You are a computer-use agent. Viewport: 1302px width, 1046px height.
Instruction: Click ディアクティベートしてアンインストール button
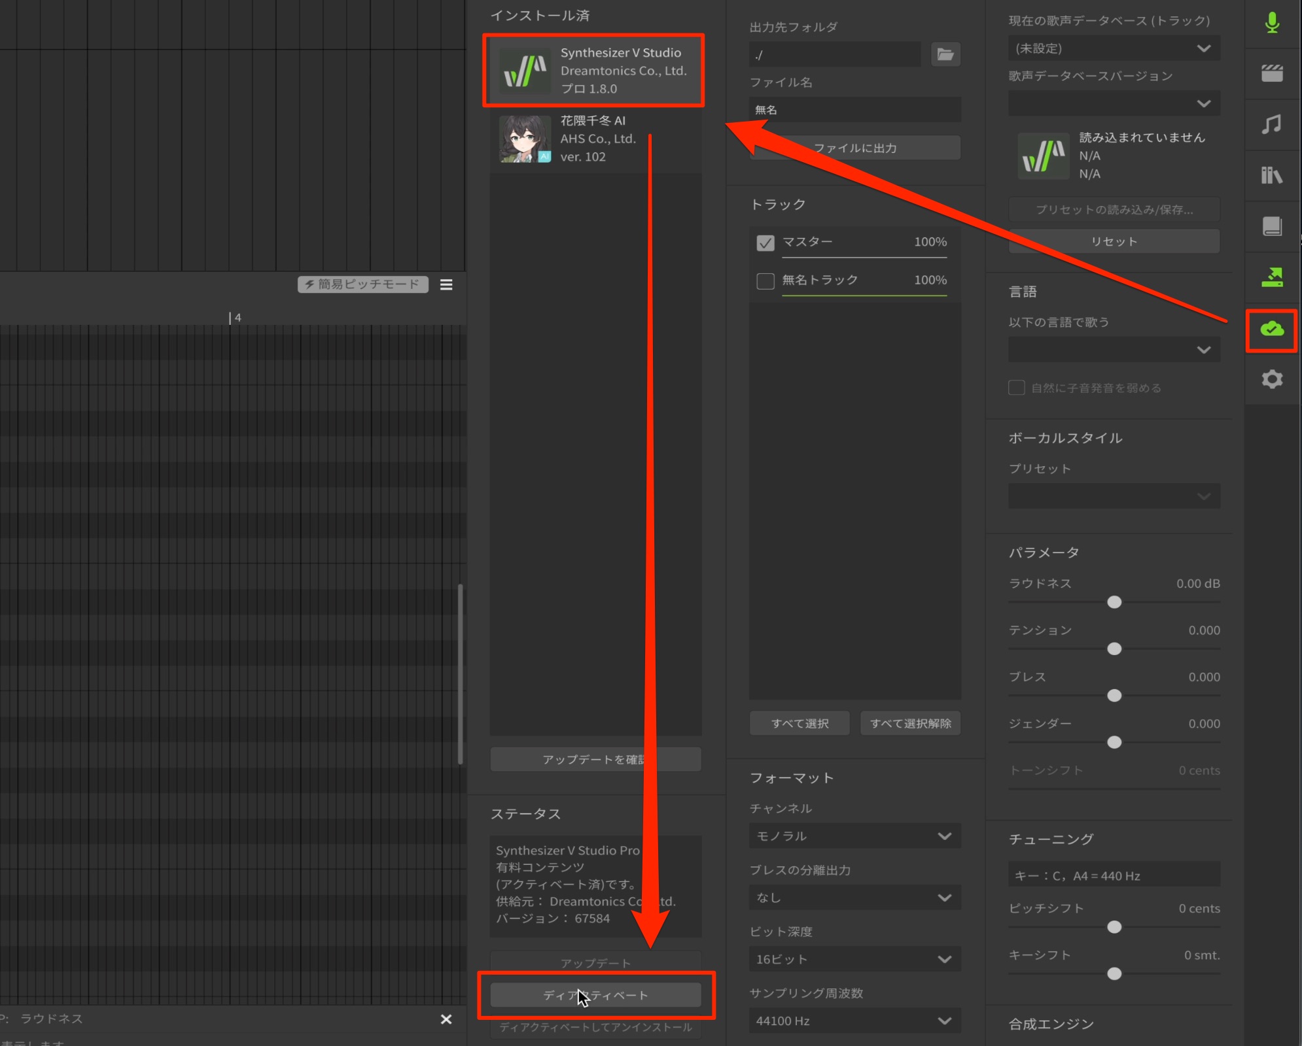click(595, 1027)
